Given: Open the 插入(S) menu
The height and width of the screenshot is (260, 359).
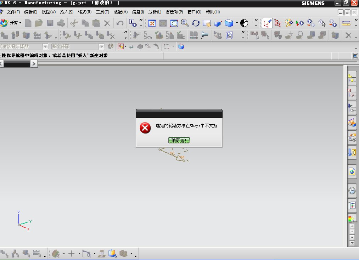Looking at the screenshot, I should click(67, 12).
